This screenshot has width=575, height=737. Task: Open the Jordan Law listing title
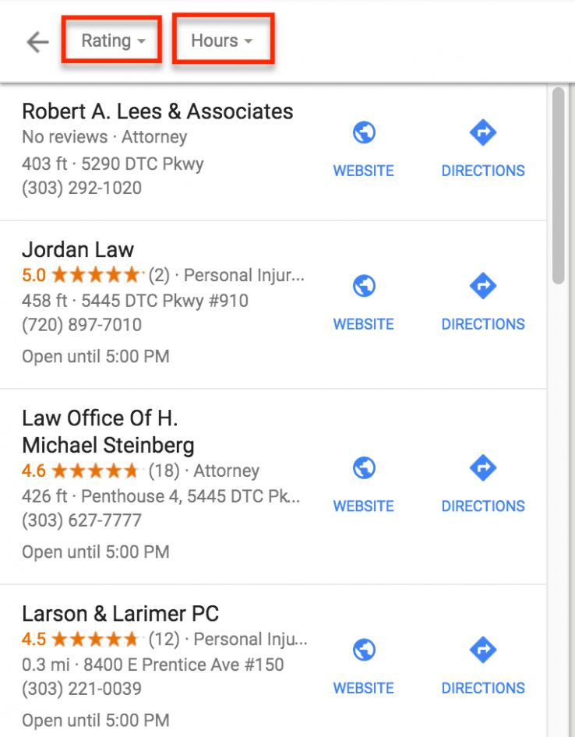(x=78, y=250)
